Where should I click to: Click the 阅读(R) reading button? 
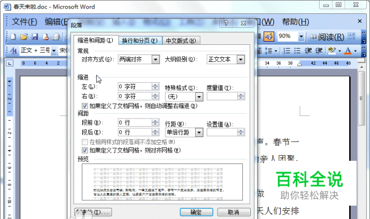tap(331, 37)
